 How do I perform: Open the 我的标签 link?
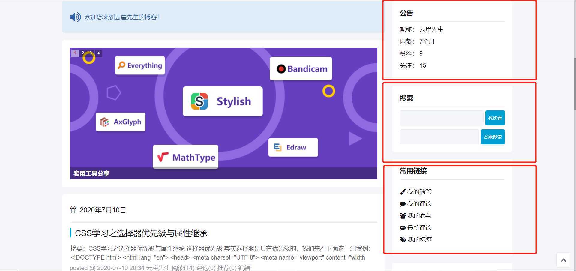click(420, 240)
